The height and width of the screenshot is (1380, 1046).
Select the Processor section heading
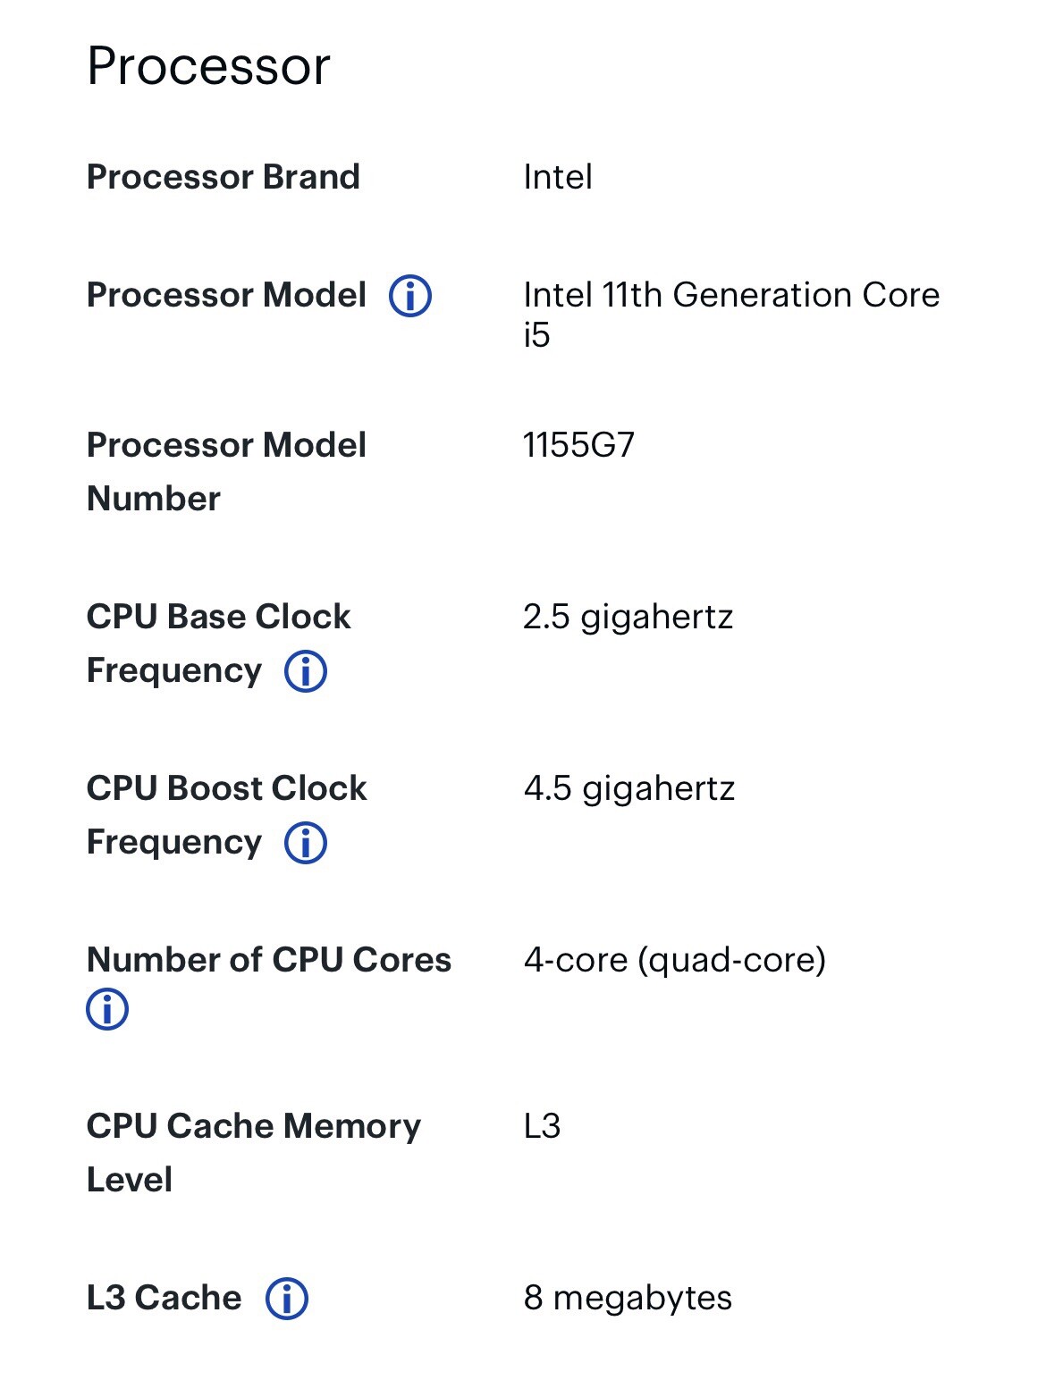click(208, 66)
